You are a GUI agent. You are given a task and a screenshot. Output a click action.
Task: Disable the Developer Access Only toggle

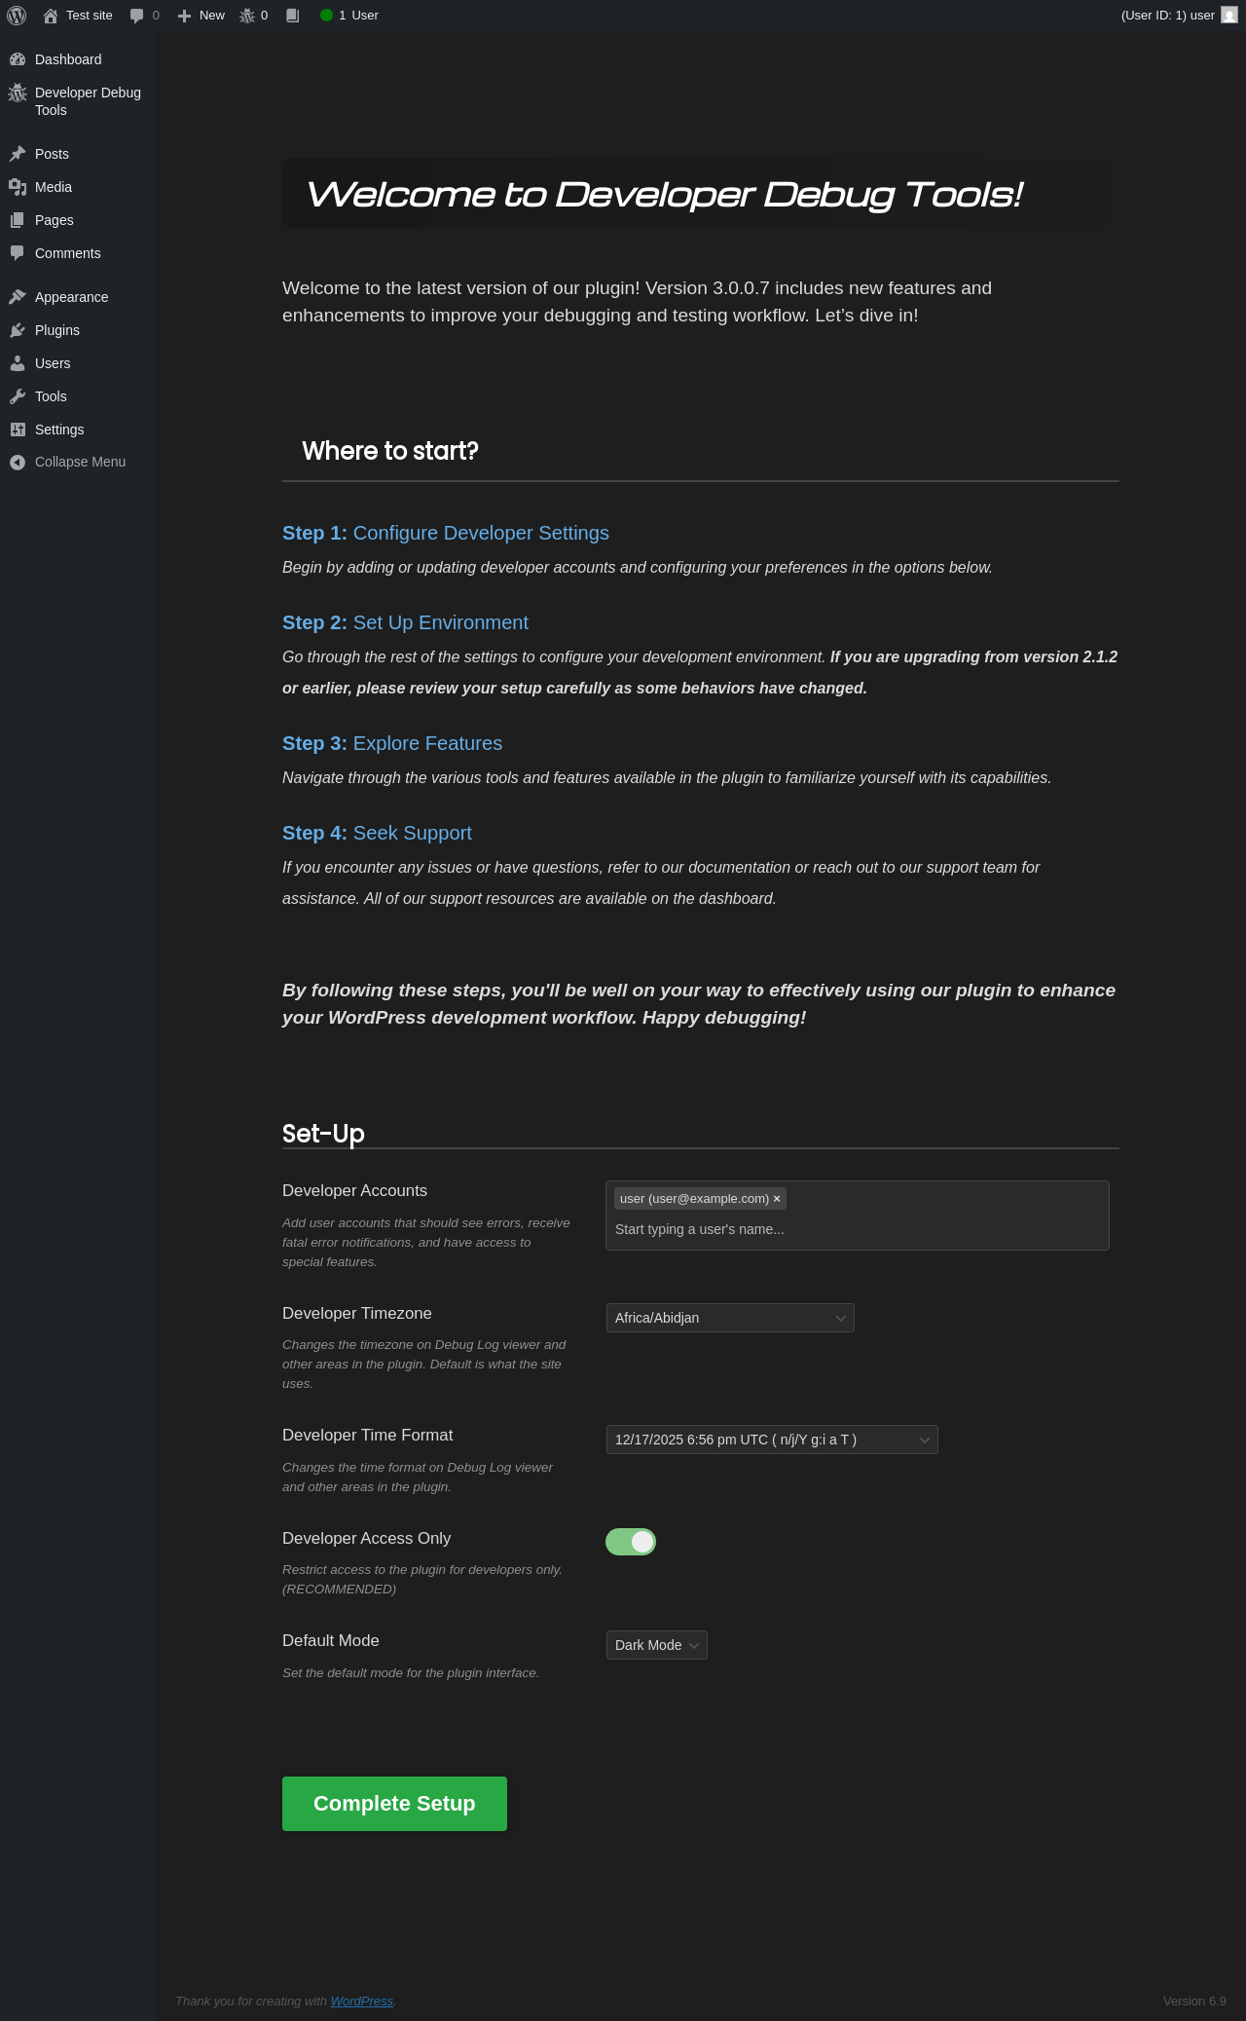coord(631,1542)
